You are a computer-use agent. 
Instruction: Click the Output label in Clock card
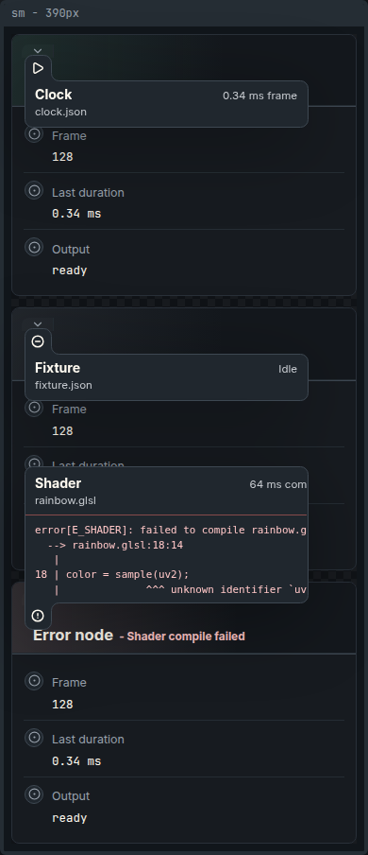point(71,249)
